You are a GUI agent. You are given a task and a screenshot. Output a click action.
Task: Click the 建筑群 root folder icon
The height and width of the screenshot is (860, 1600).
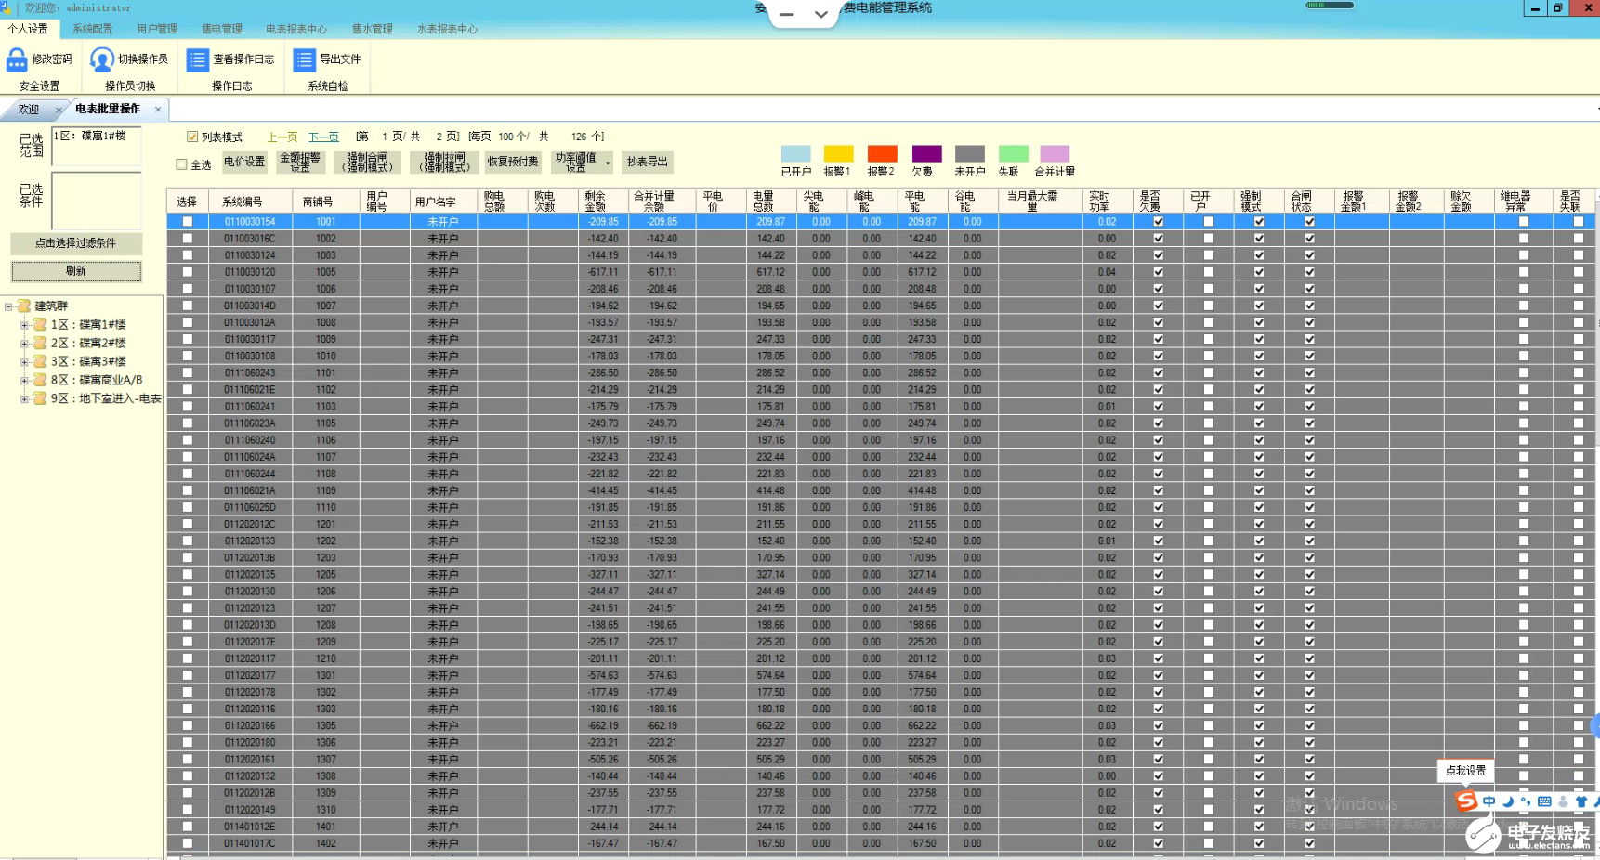pyautogui.click(x=24, y=306)
